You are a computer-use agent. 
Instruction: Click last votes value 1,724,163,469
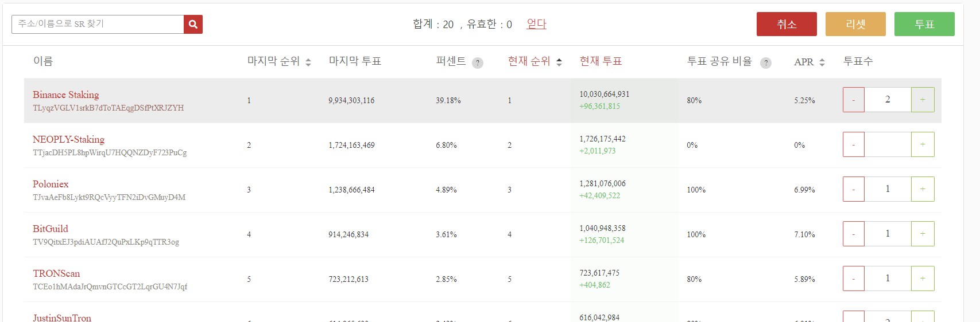pos(351,145)
